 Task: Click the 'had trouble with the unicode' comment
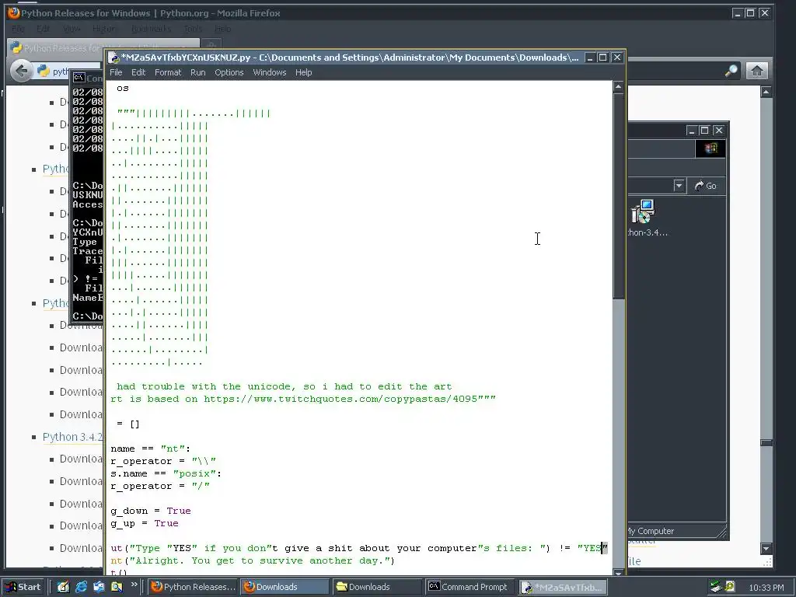[285, 386]
